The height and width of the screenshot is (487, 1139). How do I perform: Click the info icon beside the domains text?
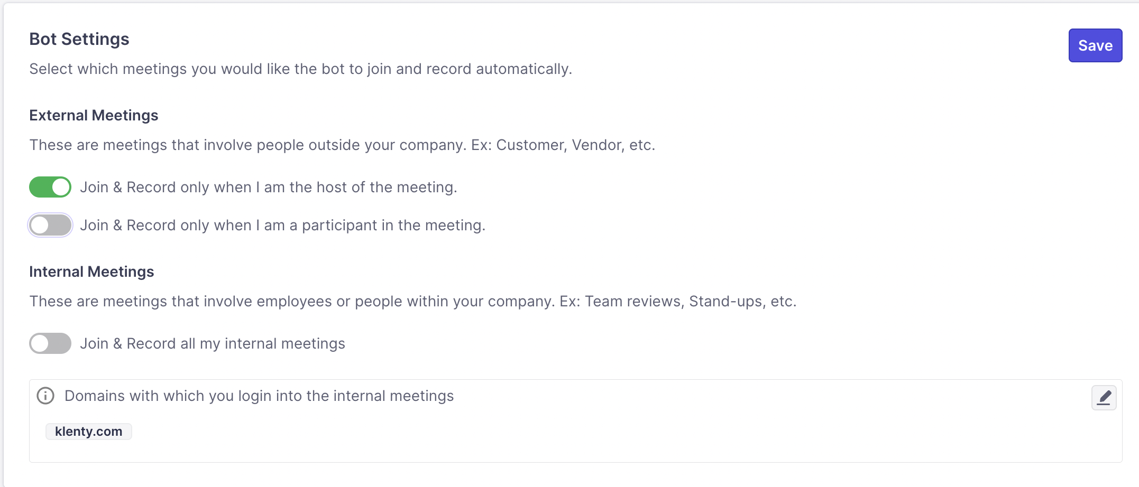(x=45, y=396)
